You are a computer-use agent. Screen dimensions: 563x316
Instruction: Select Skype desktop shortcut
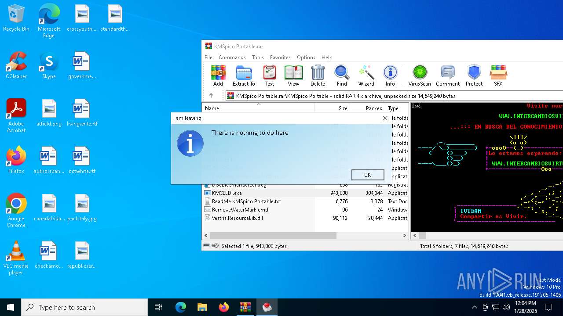pyautogui.click(x=49, y=65)
